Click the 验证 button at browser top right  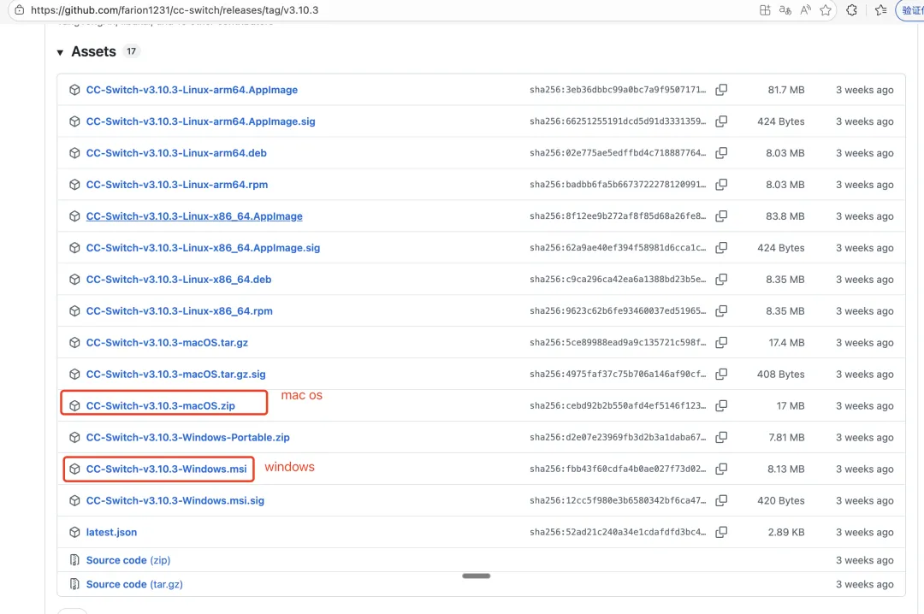pyautogui.click(x=911, y=10)
